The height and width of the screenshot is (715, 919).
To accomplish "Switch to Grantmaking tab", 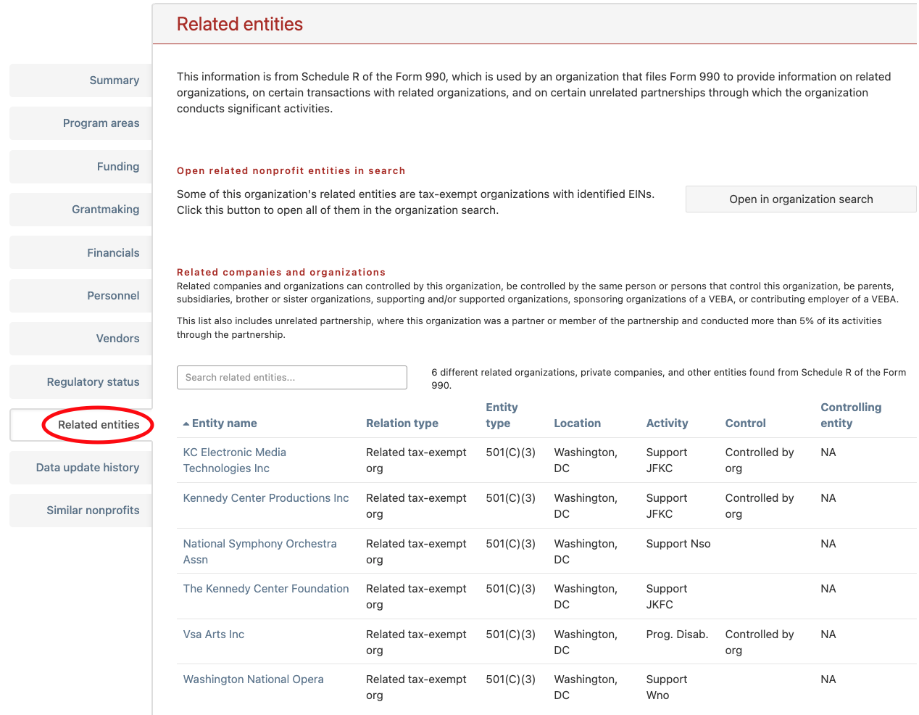I will [81, 210].
